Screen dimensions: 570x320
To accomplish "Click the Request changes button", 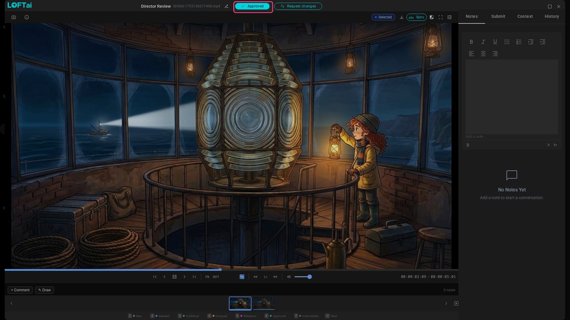I will point(298,6).
